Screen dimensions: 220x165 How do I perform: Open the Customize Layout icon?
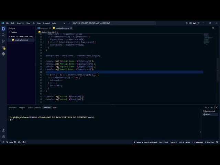[x=187, y=23]
